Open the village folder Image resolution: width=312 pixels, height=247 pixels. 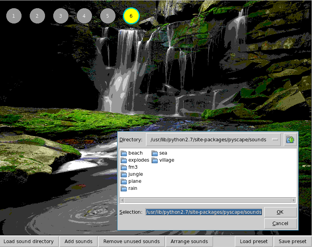point(166,160)
